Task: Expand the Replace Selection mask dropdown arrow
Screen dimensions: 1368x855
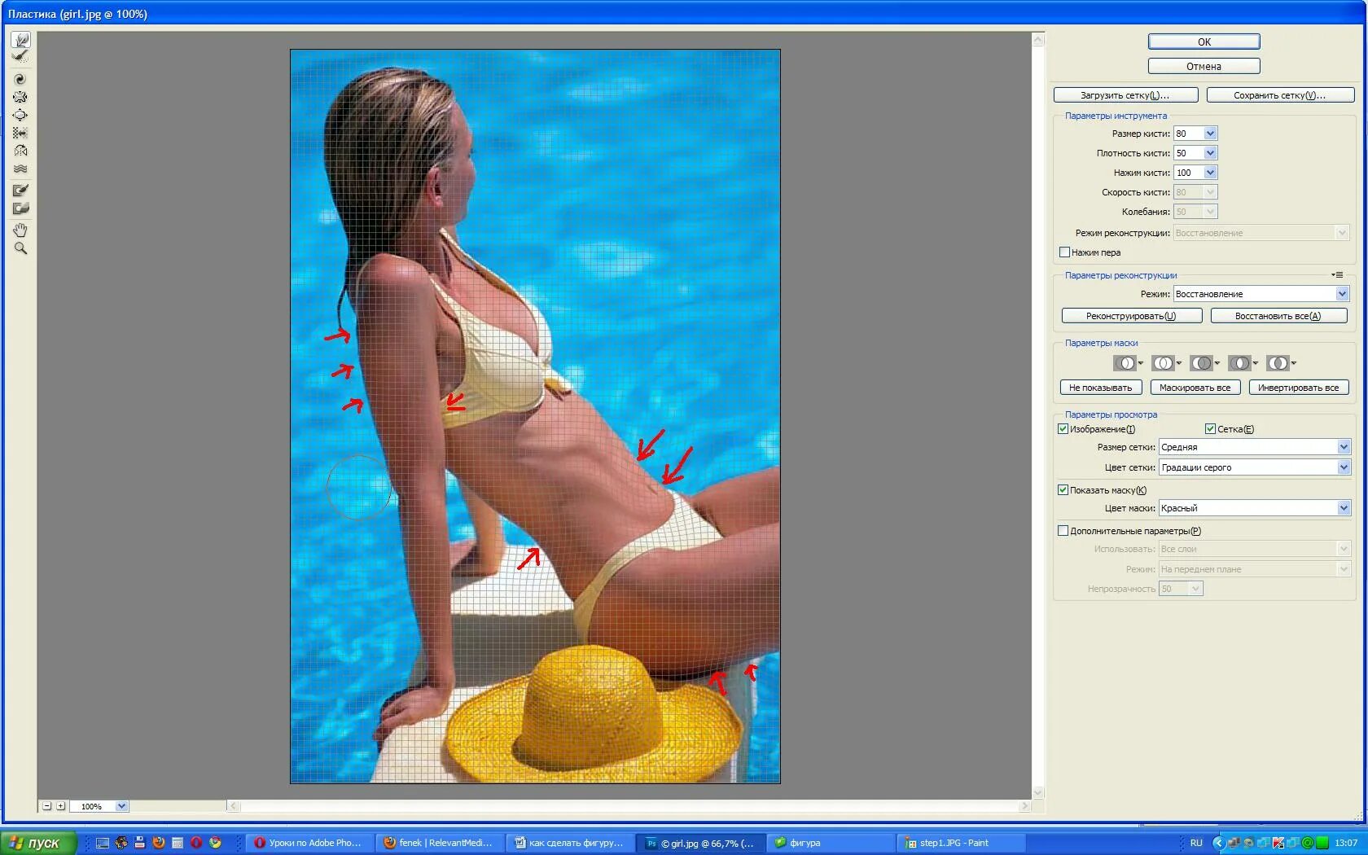Action: (x=1140, y=363)
